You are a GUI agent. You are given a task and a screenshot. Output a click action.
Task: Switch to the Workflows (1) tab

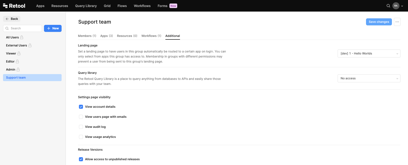coord(151,36)
